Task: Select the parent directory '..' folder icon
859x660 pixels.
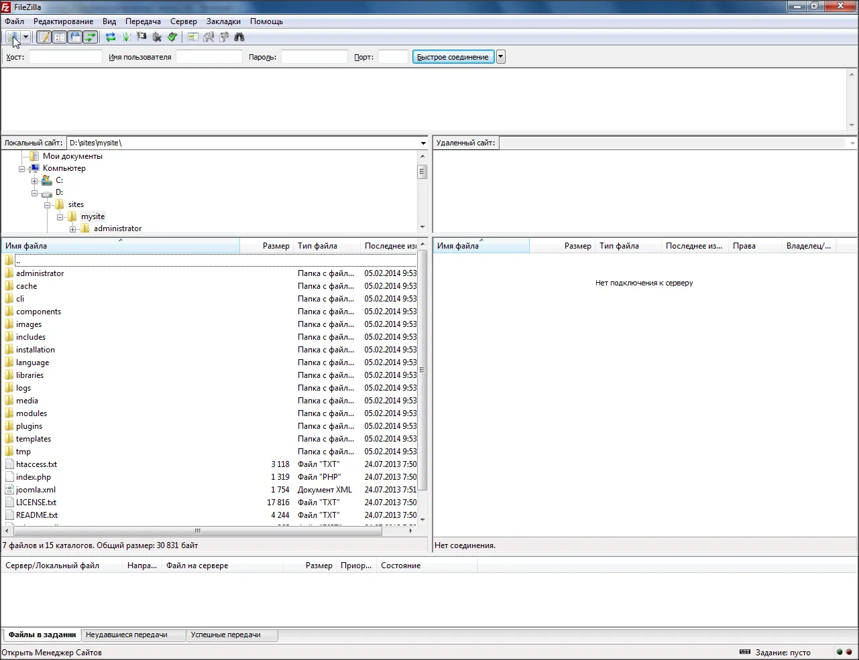Action: (9, 261)
